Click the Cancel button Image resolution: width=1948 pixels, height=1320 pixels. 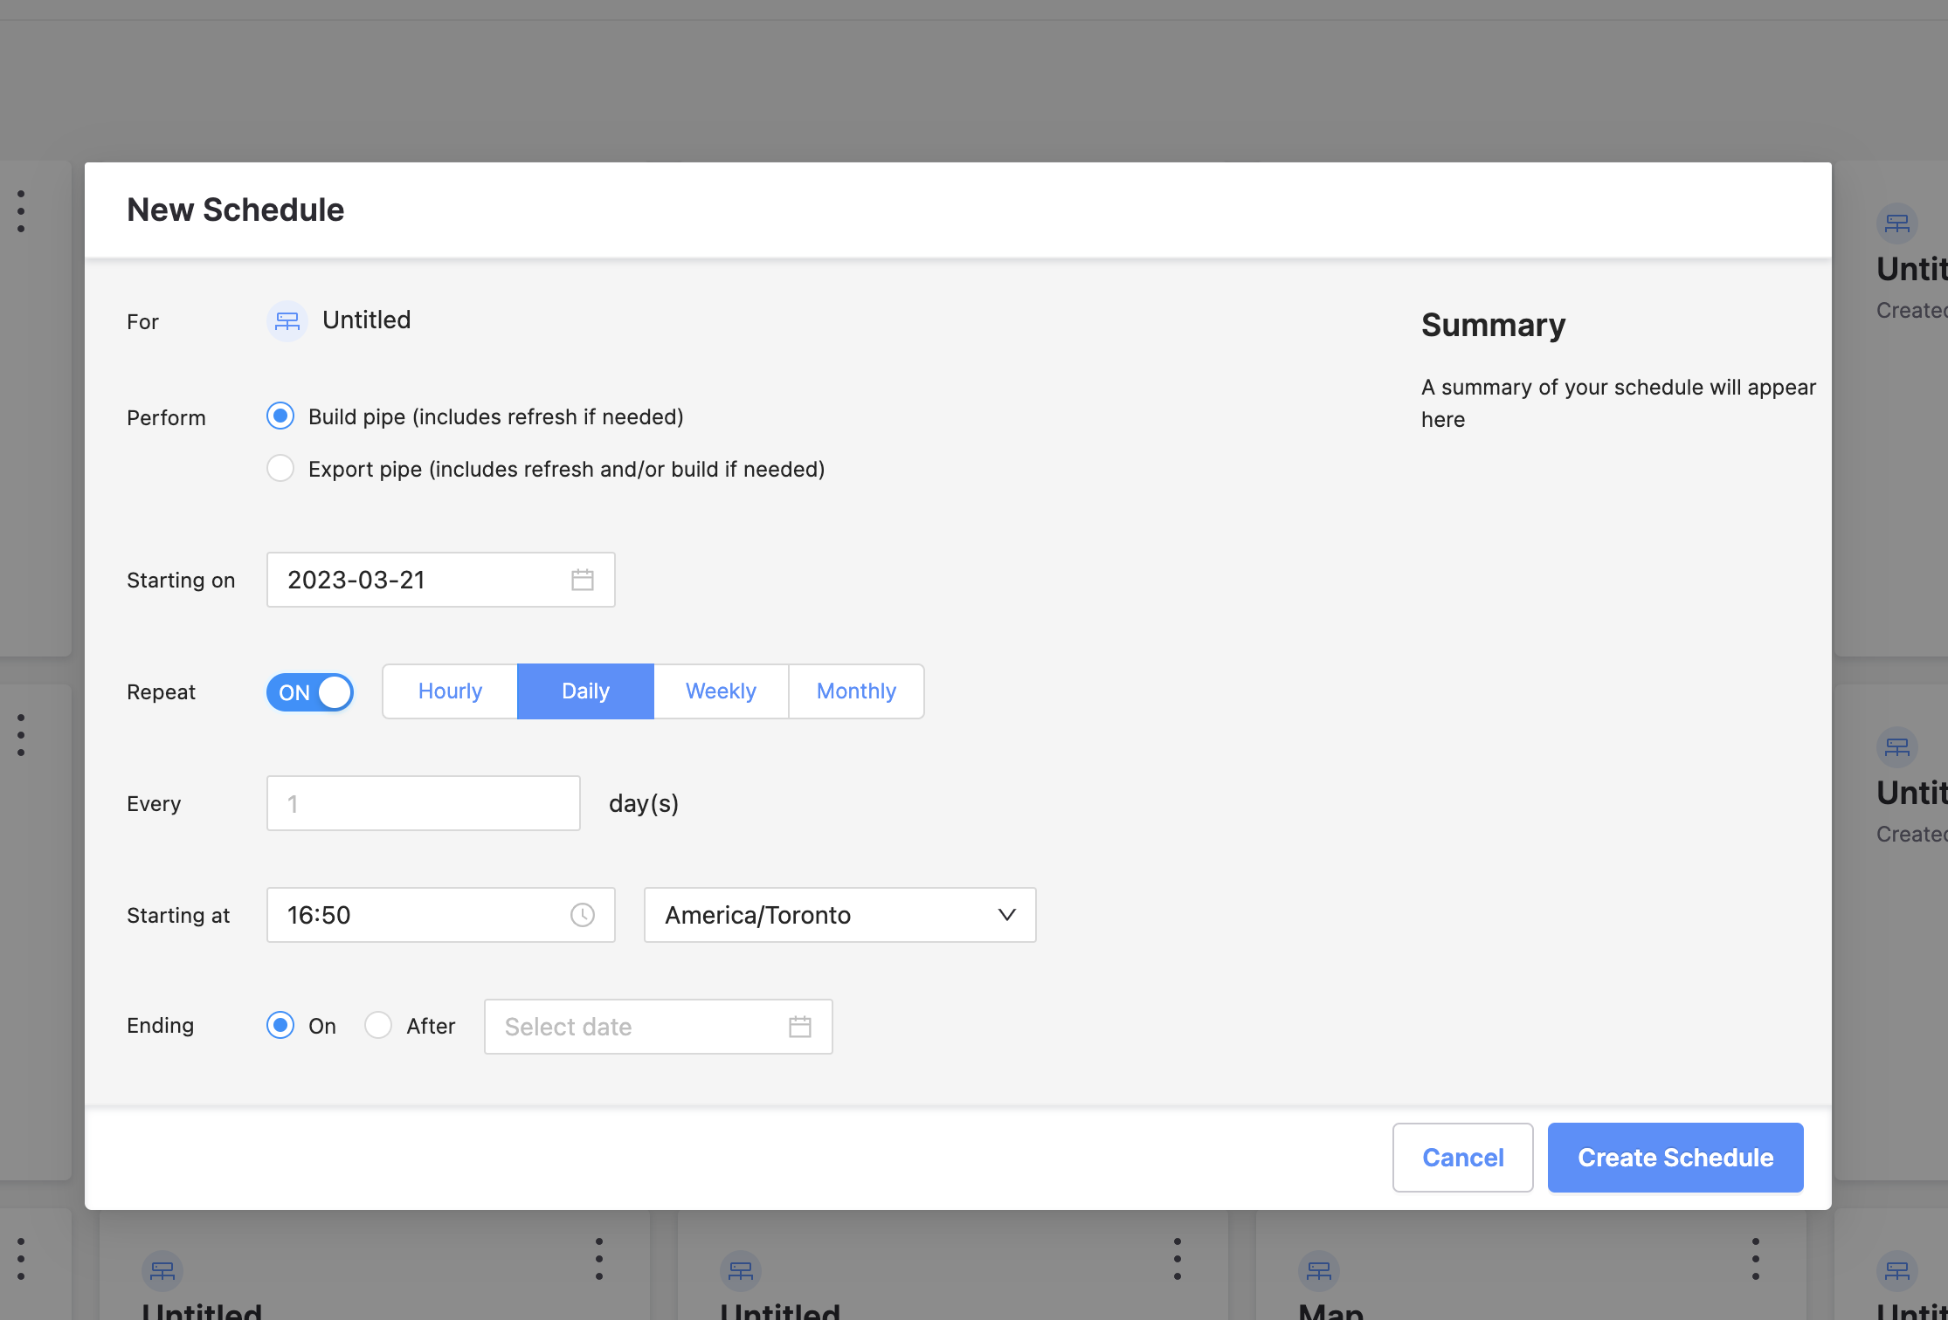coord(1463,1158)
